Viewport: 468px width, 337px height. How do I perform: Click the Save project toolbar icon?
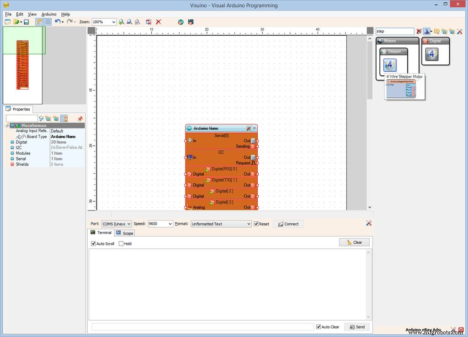click(x=27, y=22)
